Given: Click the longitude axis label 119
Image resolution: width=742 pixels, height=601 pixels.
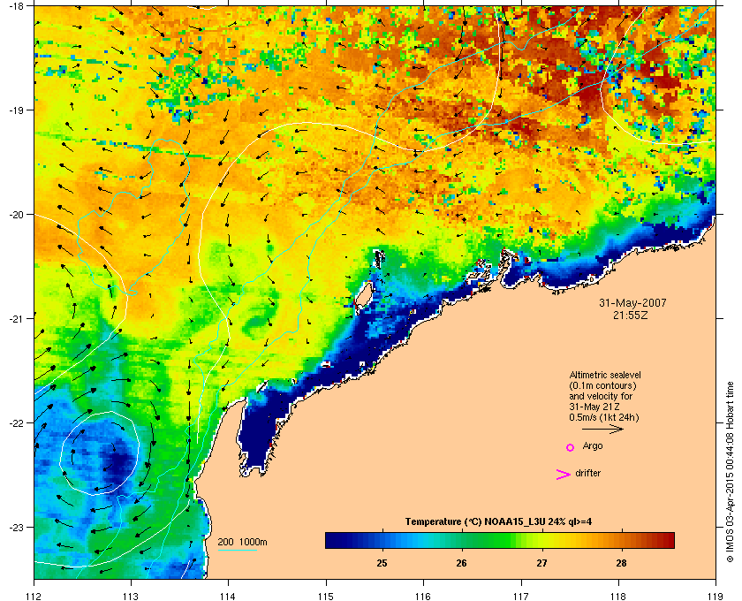Looking at the screenshot, I should pyautogui.click(x=716, y=596).
